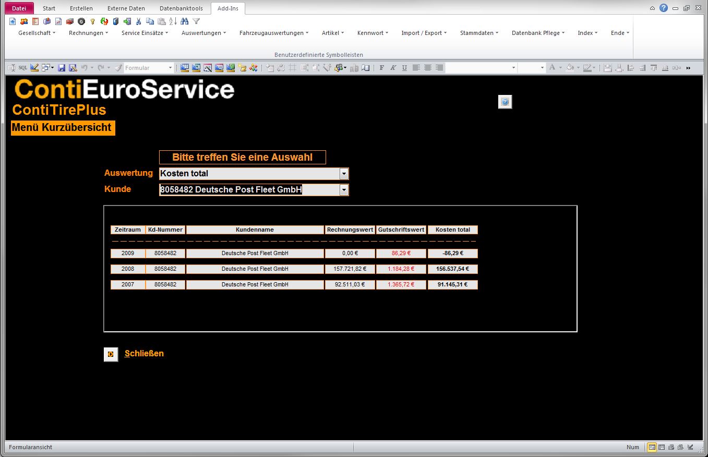Click the two-people customers icon
Screen dimensions: 708x457
[x=24, y=21]
